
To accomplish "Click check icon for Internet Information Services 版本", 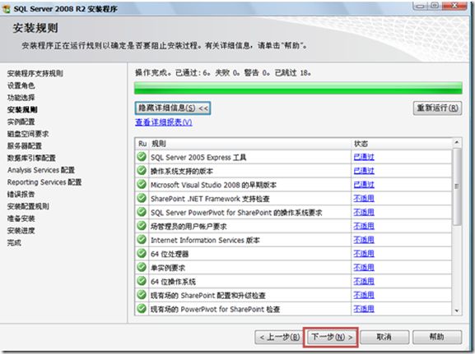I will pos(142,240).
